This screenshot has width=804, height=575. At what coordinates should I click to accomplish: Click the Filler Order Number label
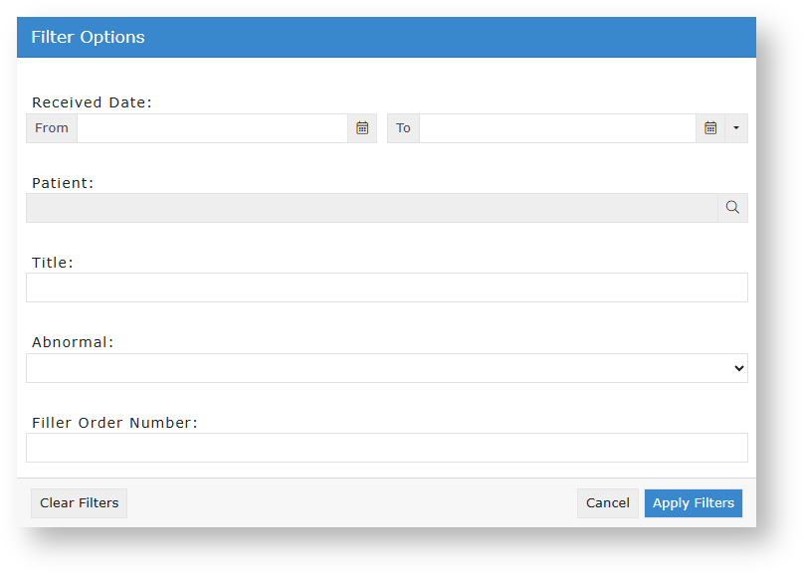point(114,423)
